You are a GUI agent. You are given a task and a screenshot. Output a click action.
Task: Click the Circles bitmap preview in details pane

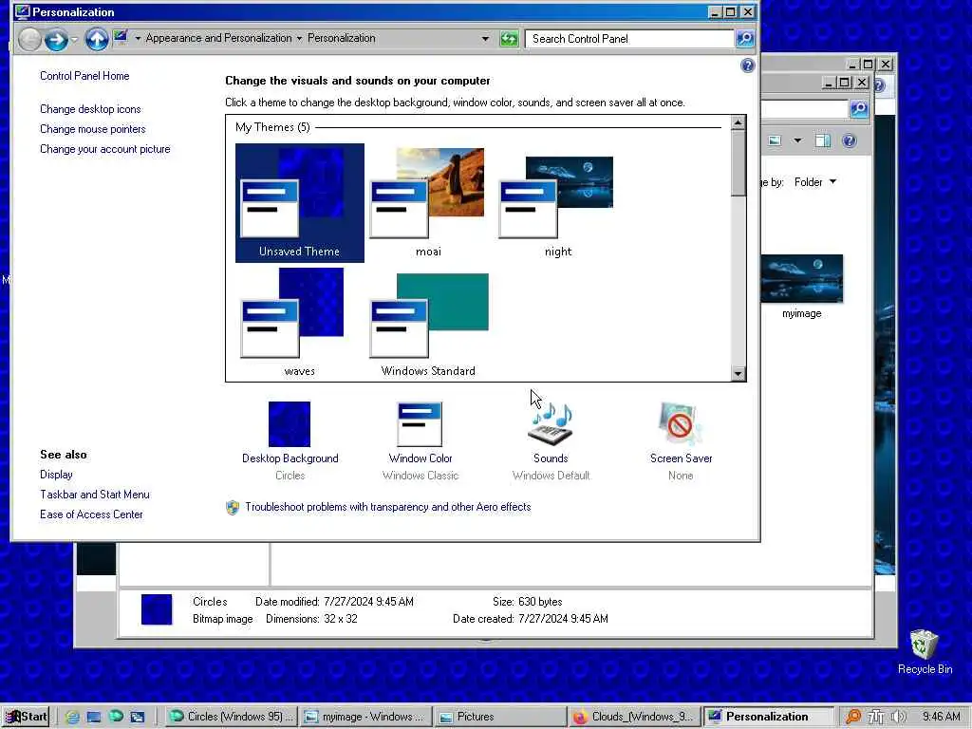pos(157,609)
